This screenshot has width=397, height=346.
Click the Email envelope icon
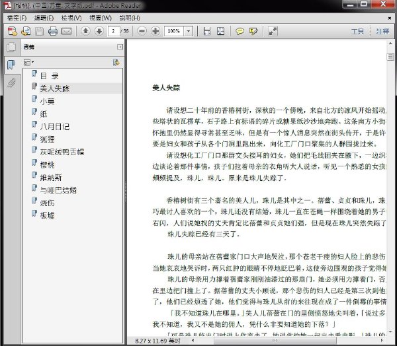pyautogui.click(x=67, y=31)
